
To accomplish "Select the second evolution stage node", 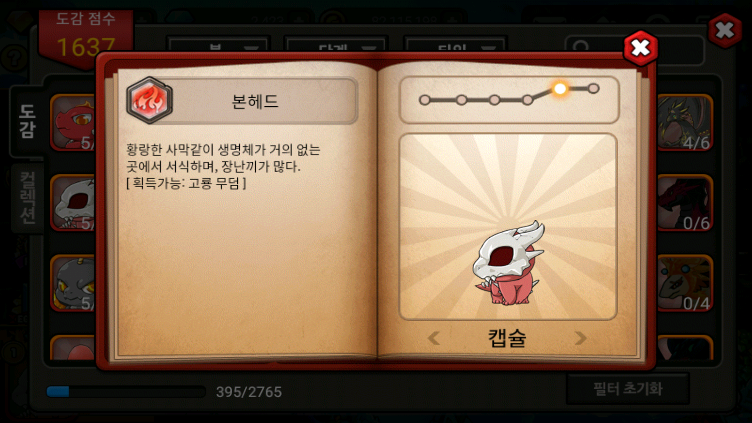I will [462, 100].
